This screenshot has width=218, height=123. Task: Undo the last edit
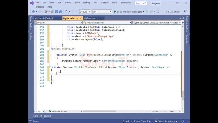click(x=66, y=12)
